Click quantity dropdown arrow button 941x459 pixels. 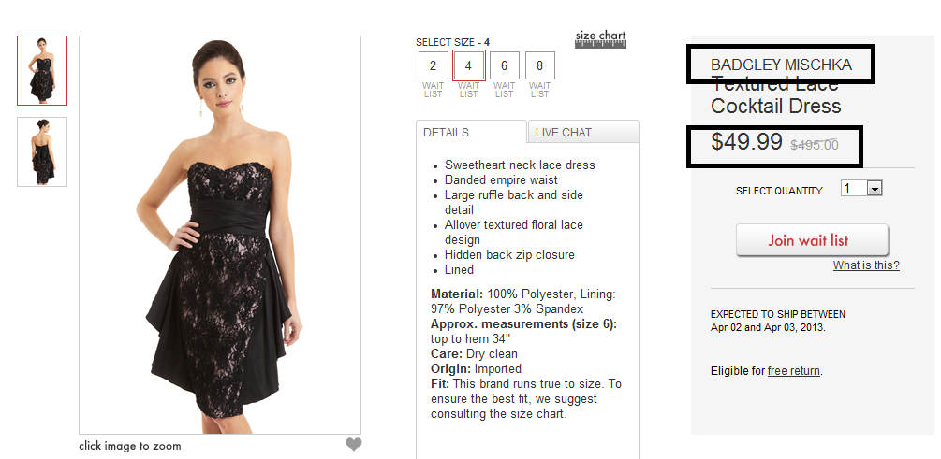point(875,190)
